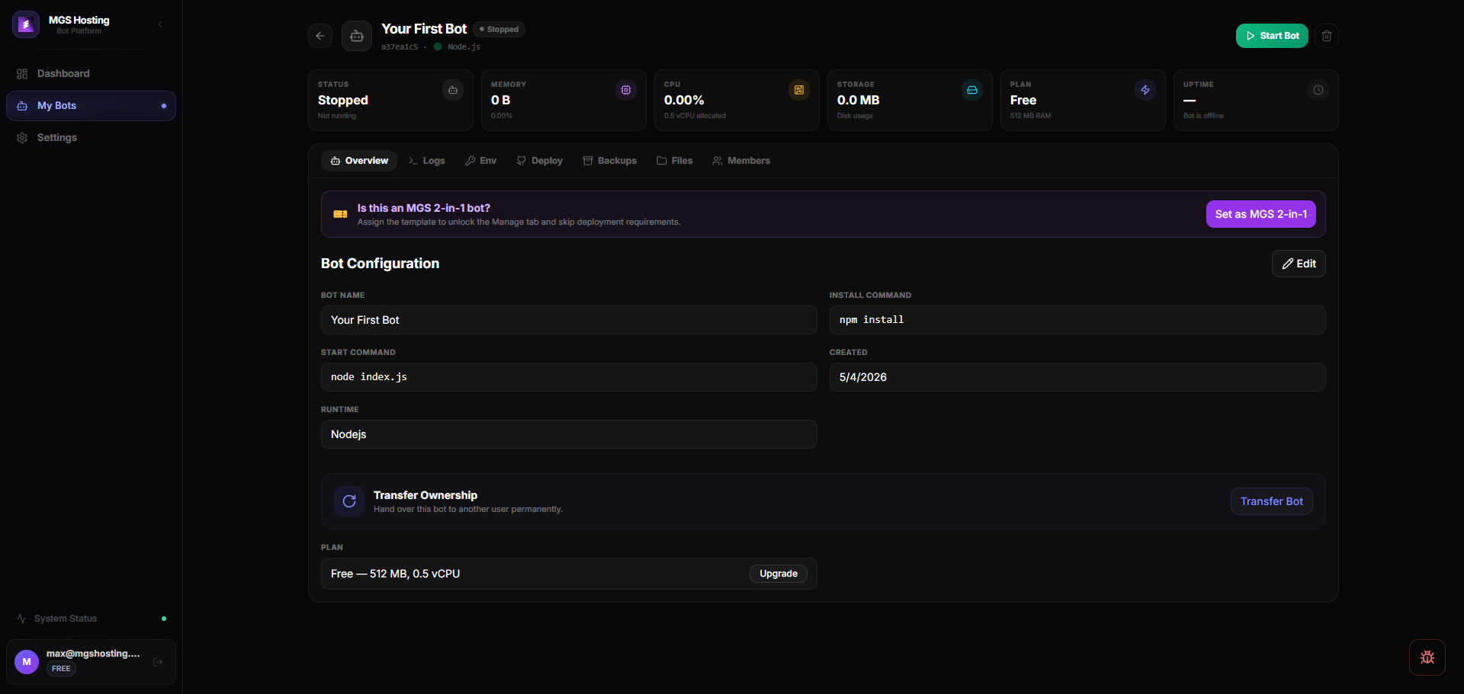Click "Hand over this bot" description text
Viewport: 1464px width, 694px height.
[x=468, y=510]
